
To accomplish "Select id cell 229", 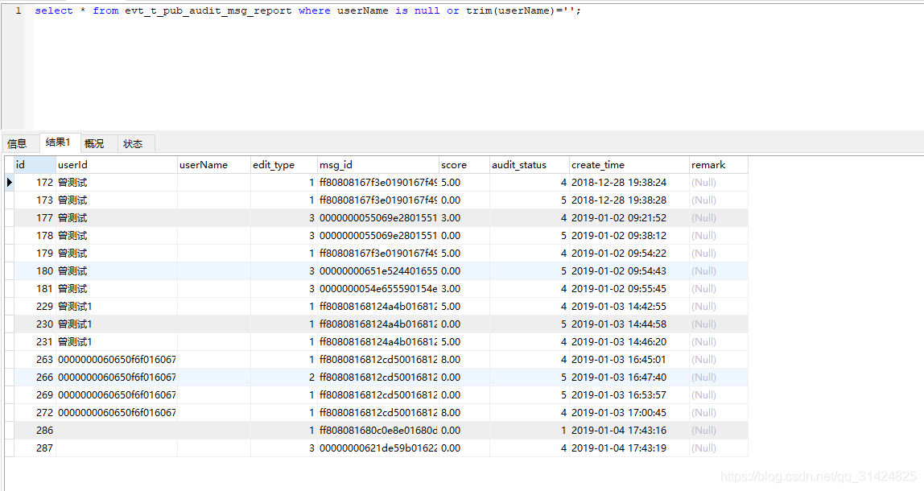I will pos(35,307).
